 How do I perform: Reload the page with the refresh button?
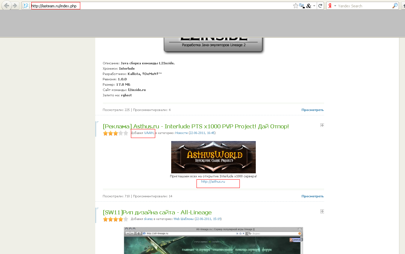(x=320, y=6)
